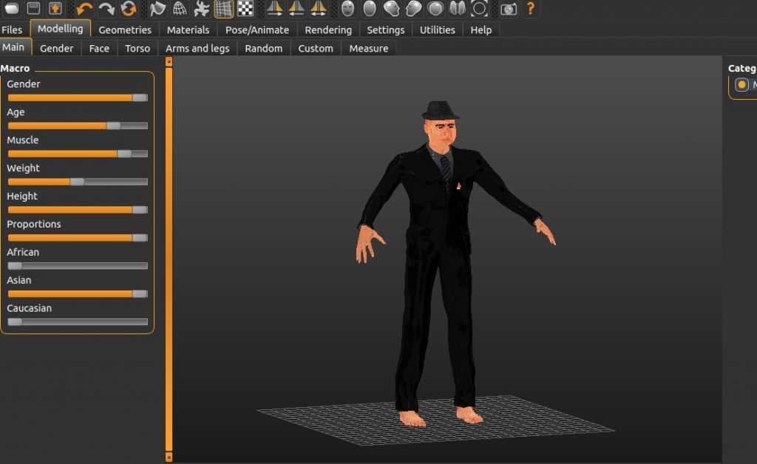Viewport: 757px width, 464px height.
Task: Open help via the question mark icon
Action: pyautogui.click(x=530, y=9)
